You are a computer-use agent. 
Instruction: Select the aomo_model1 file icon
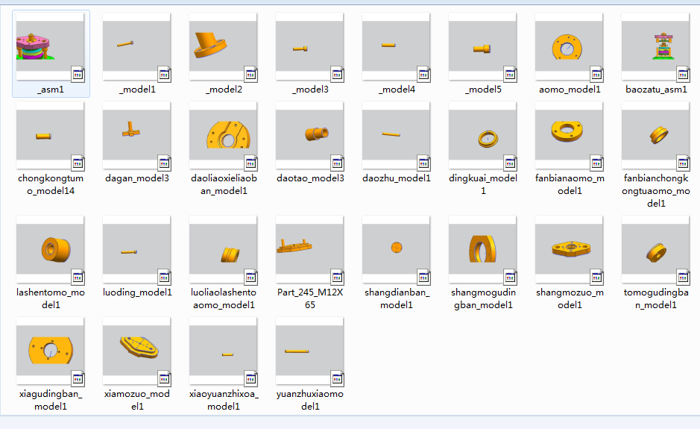pos(570,46)
